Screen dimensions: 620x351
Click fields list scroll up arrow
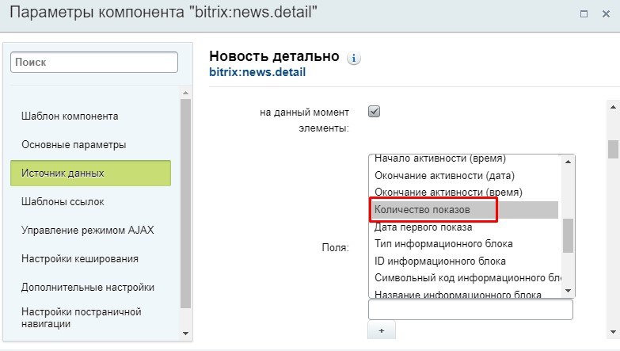point(569,162)
